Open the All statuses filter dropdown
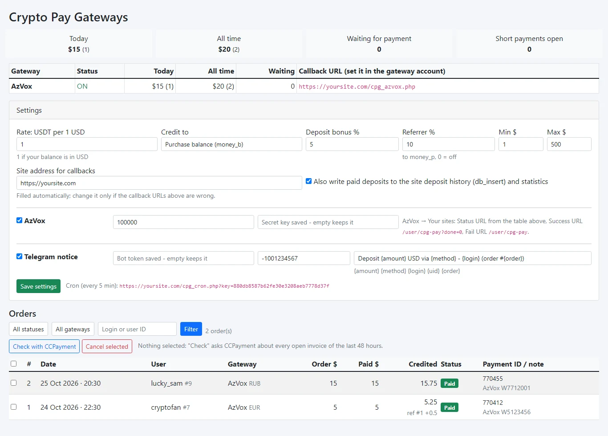 coord(28,329)
